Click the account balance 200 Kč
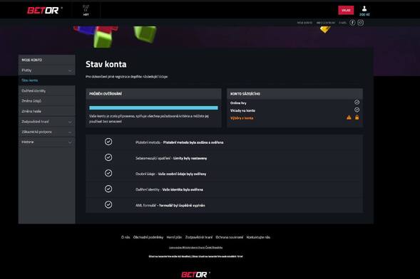 [x=364, y=14]
